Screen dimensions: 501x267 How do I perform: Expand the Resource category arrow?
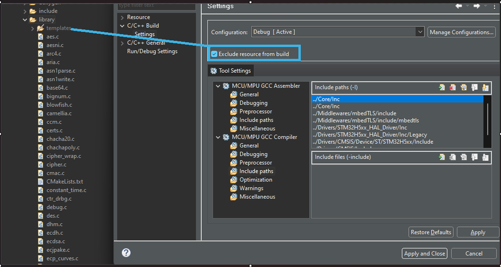122,17
